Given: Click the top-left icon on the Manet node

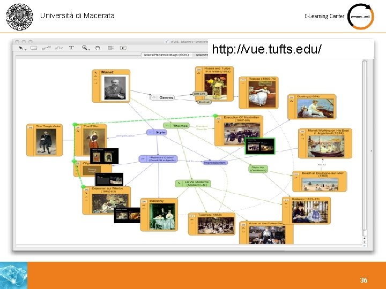Looking at the screenshot, I should (x=95, y=73).
